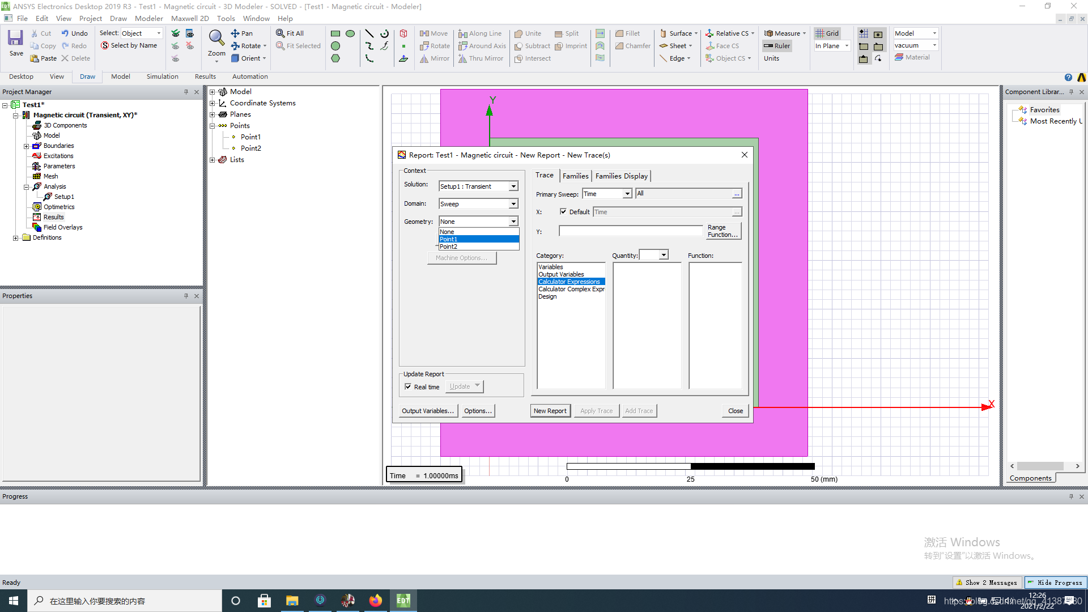Open File Explorer from the taskbar
The image size is (1088, 612).
pos(292,601)
